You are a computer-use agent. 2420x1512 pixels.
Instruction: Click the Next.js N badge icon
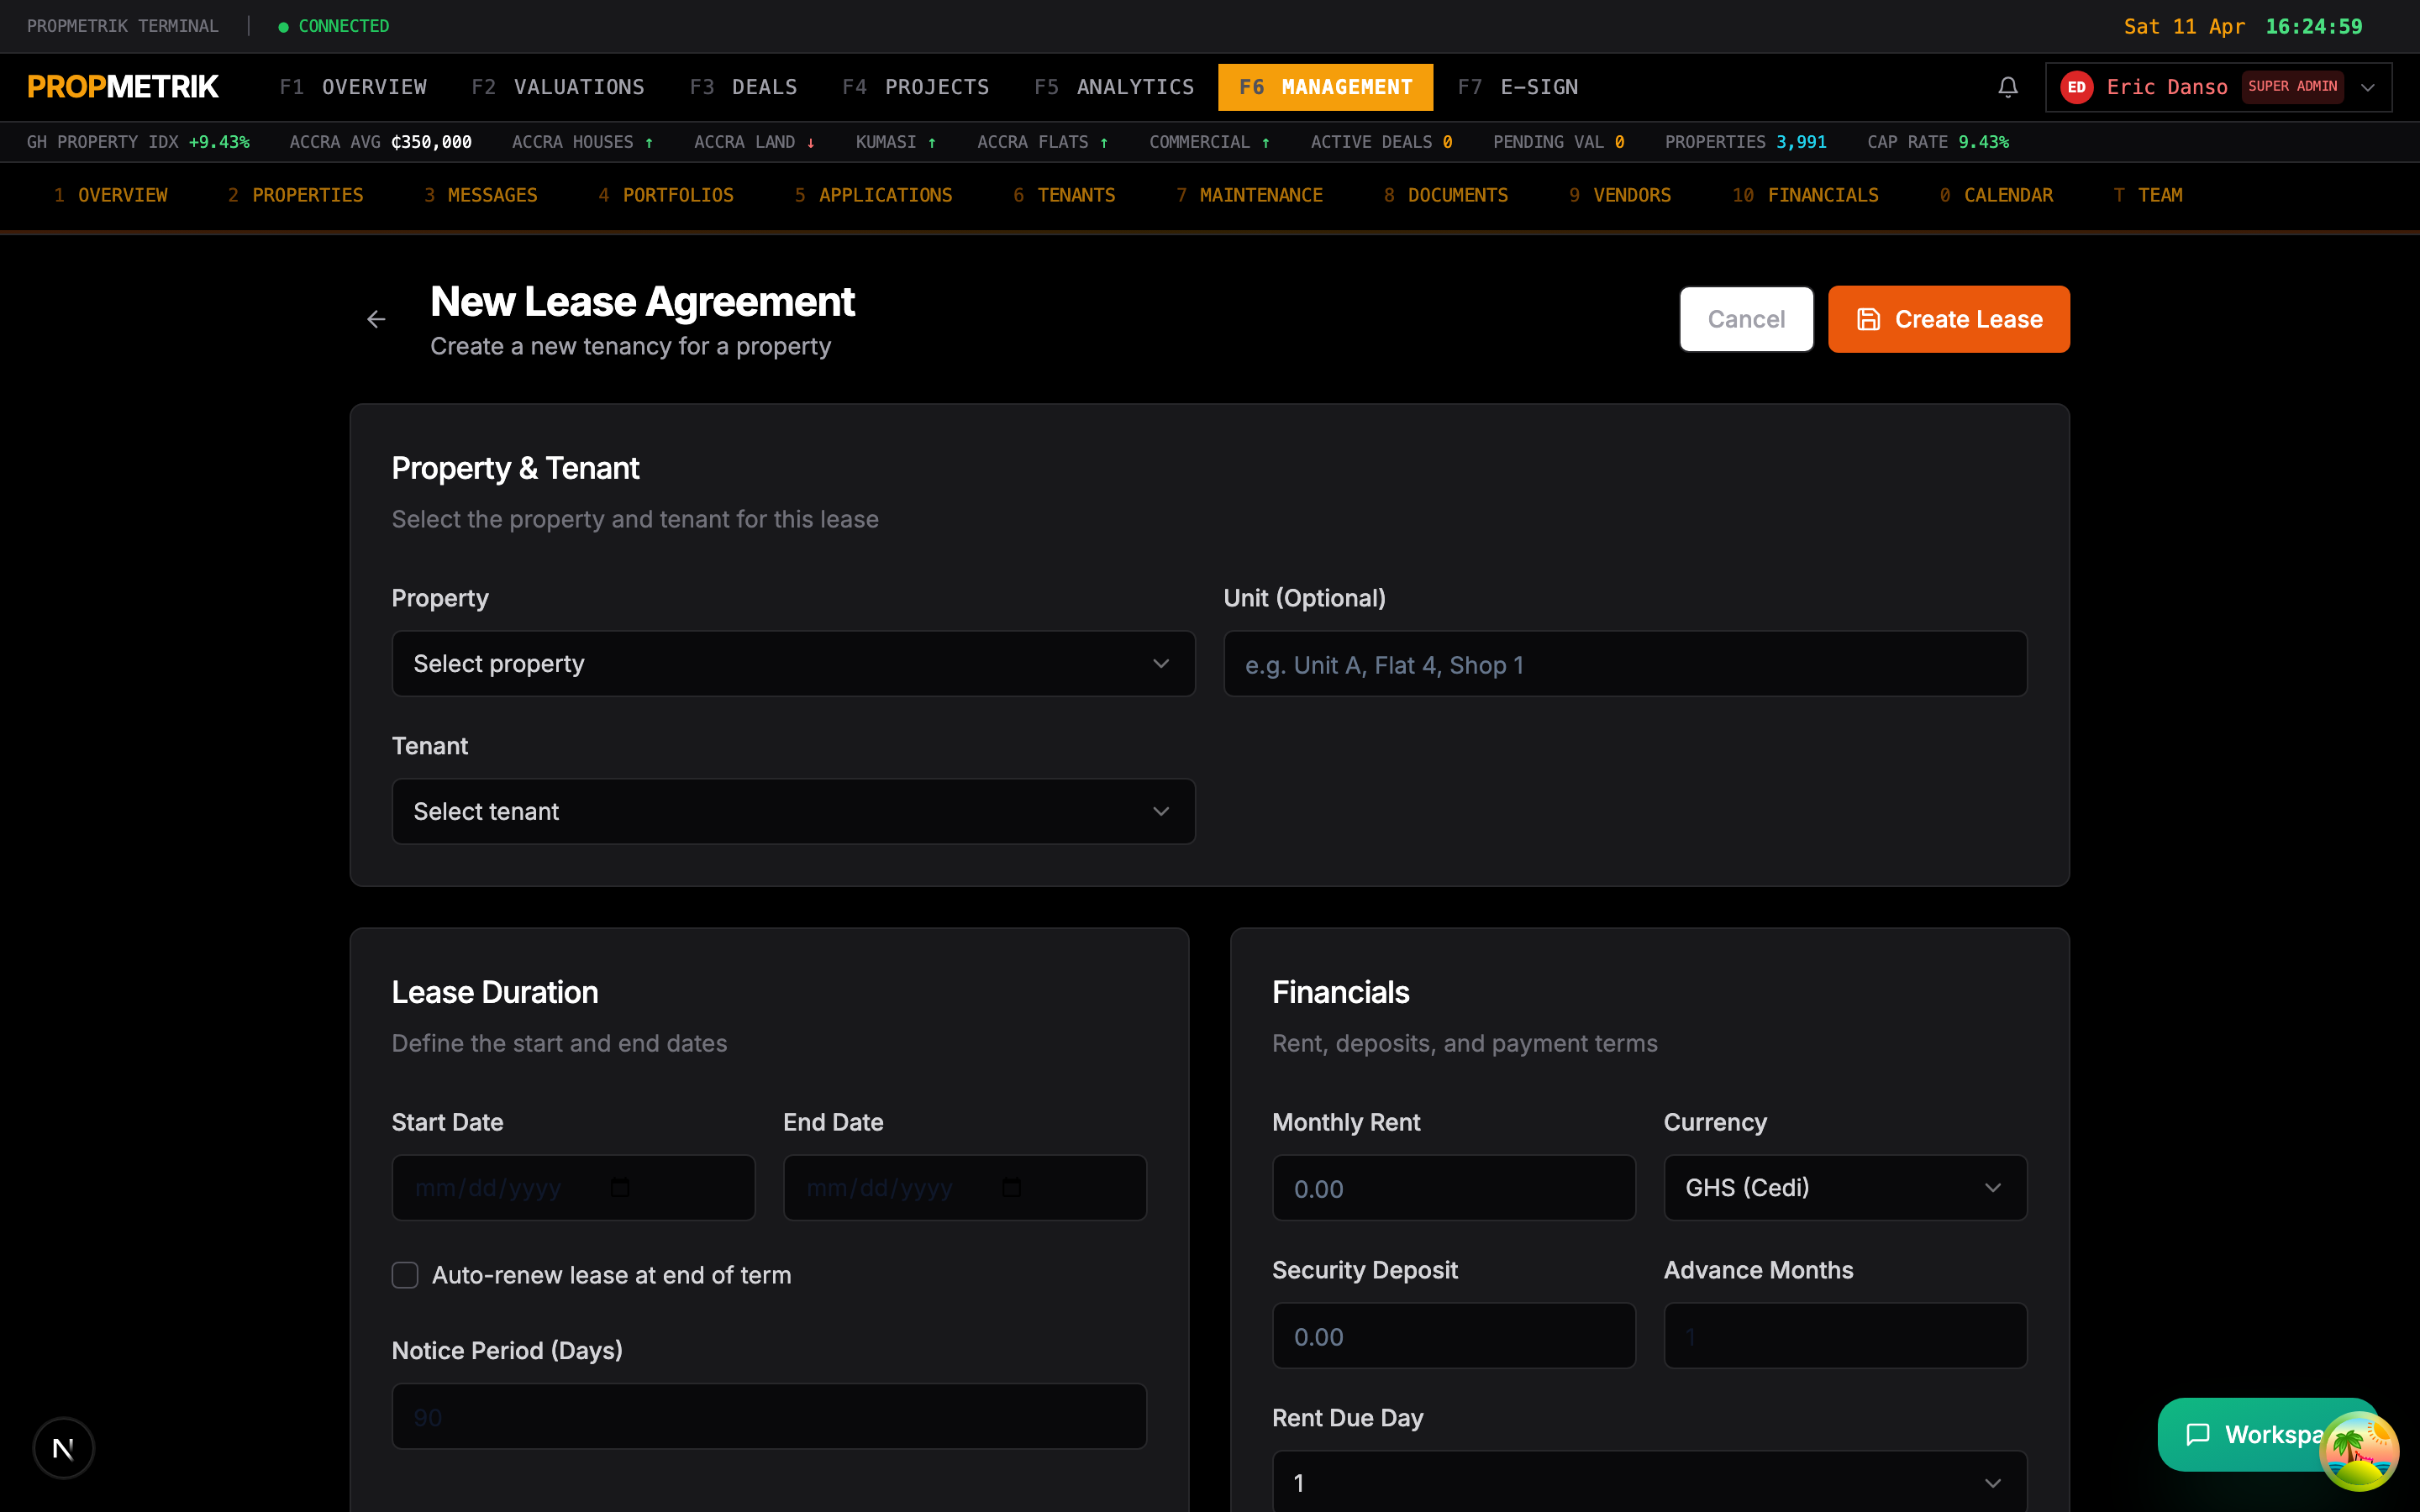63,1447
